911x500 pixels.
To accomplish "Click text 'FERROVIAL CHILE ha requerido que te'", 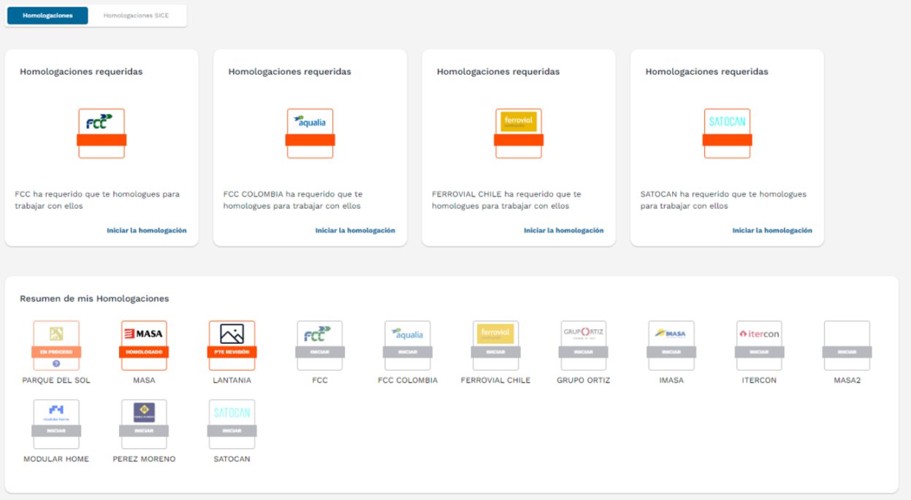I will 506,194.
